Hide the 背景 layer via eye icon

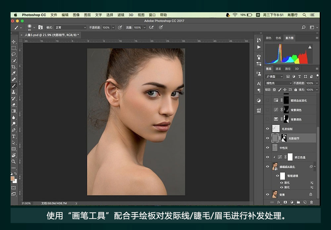pyautogui.click(x=268, y=194)
